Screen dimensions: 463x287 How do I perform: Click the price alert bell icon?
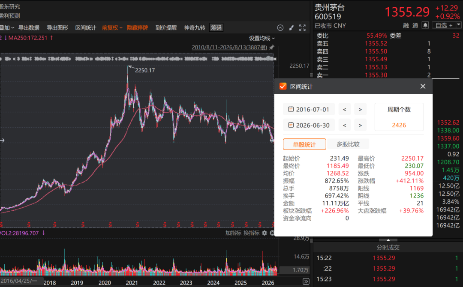point(425,25)
